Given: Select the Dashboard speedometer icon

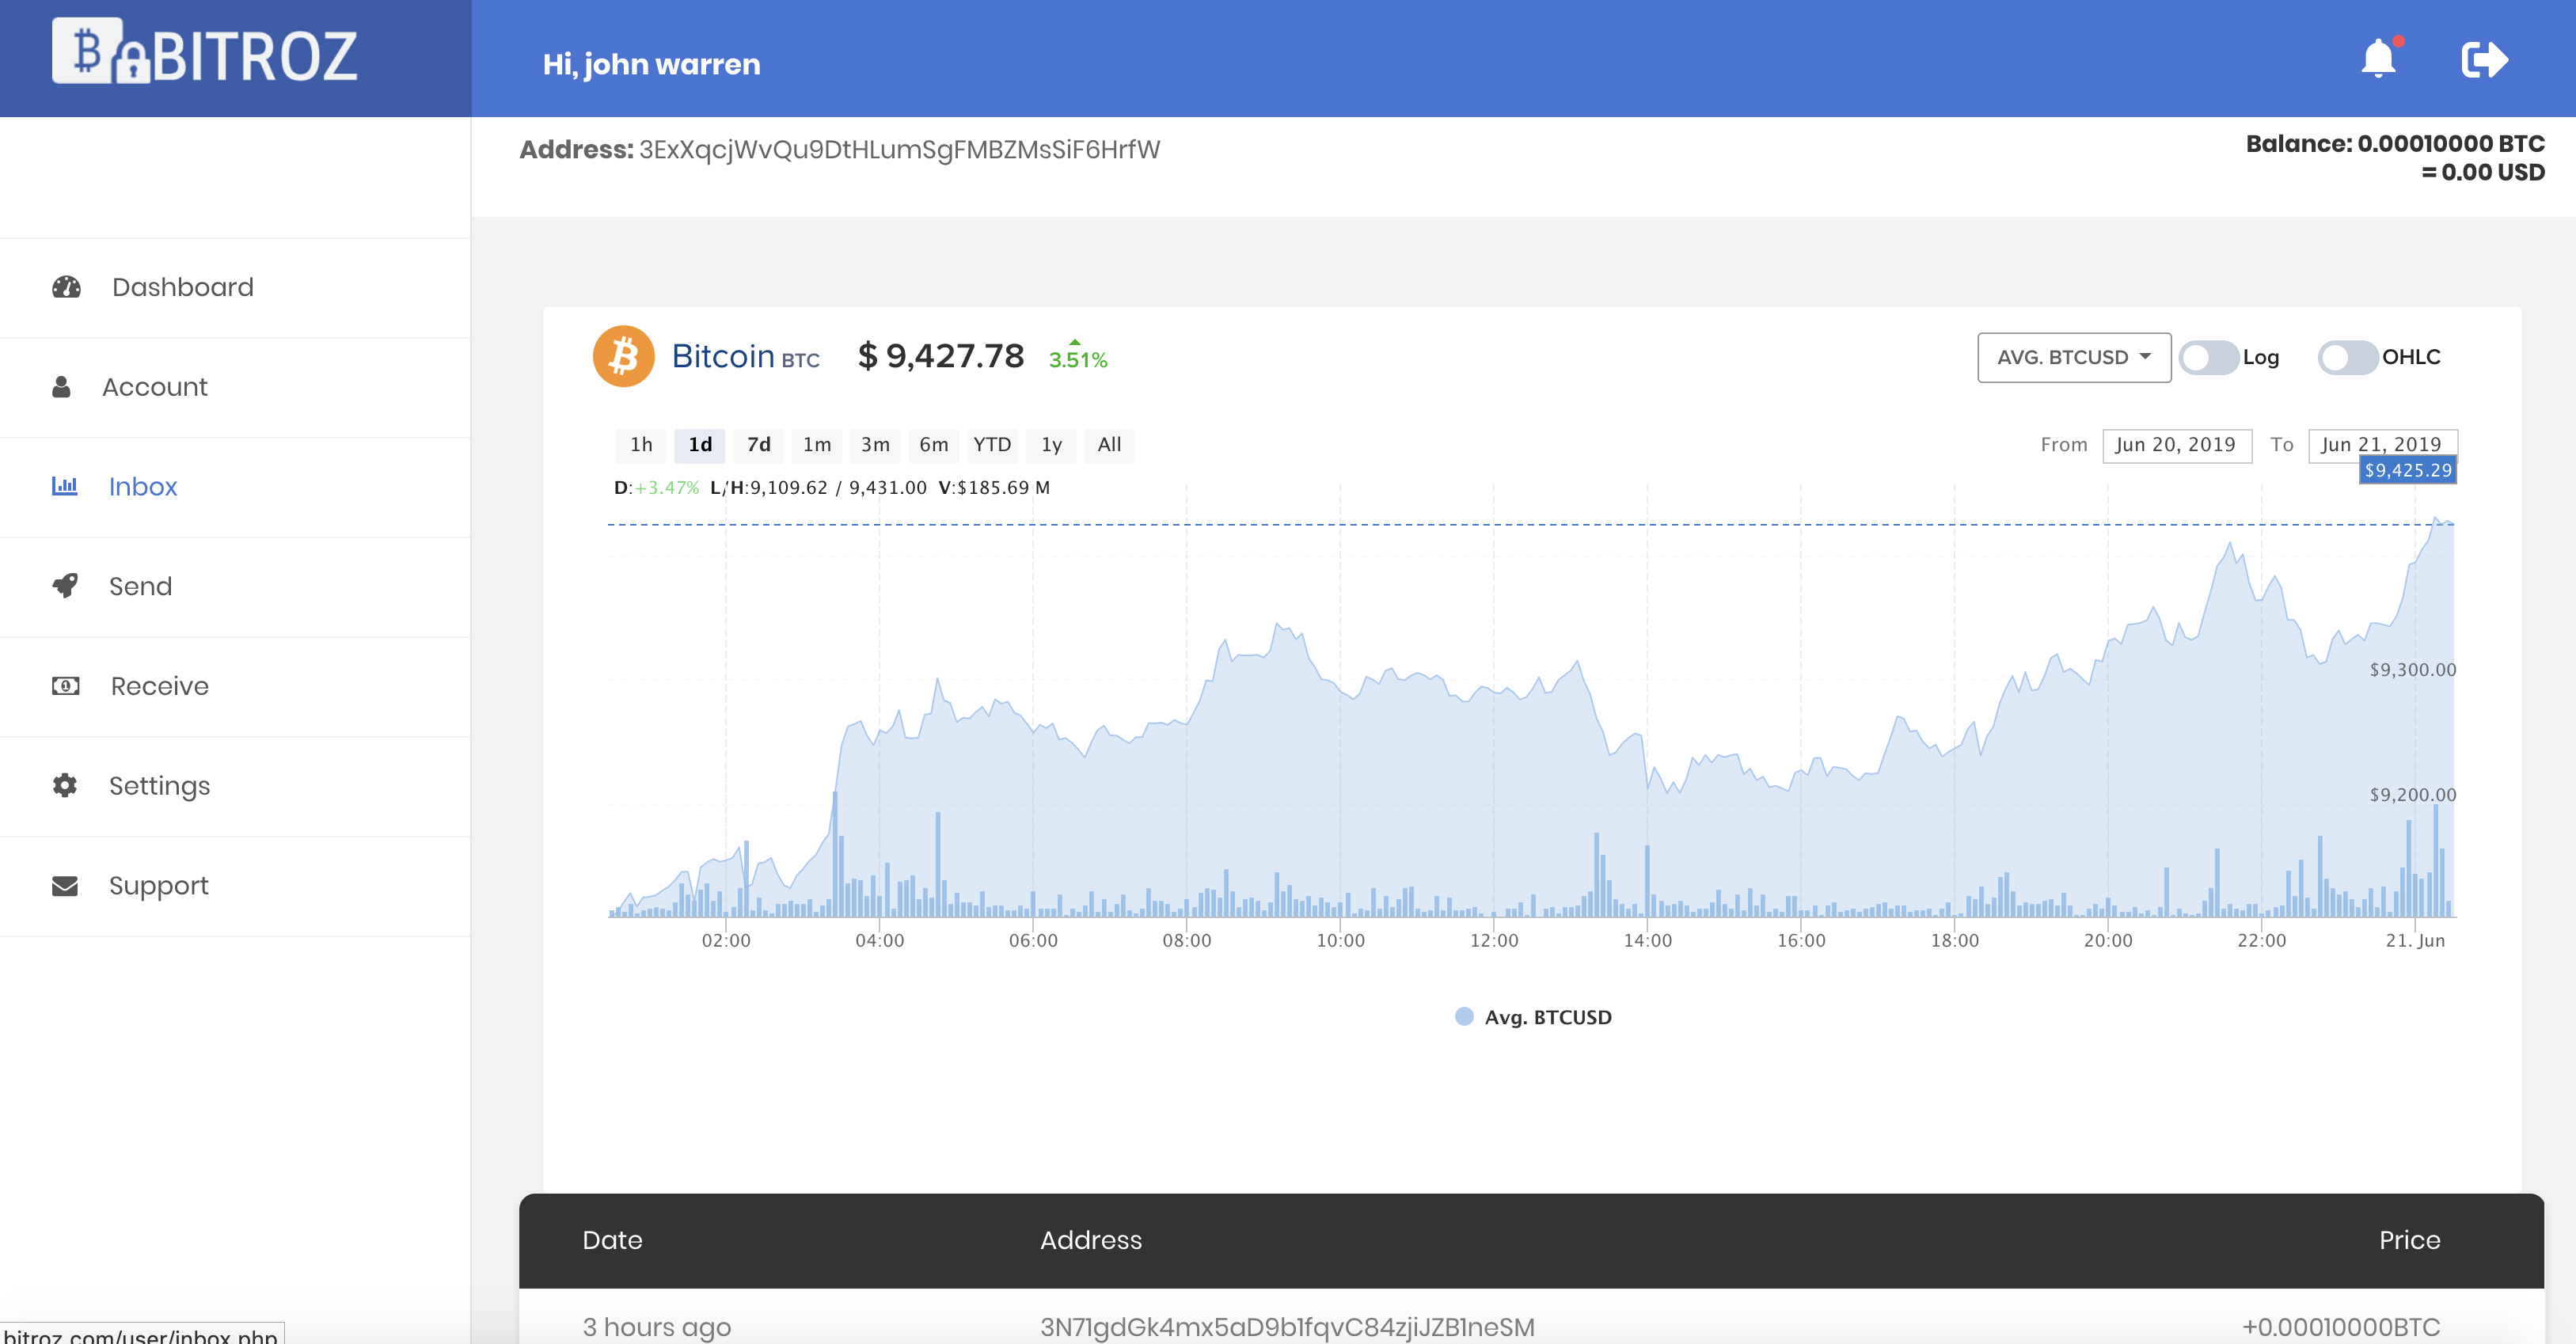Looking at the screenshot, I should click(x=64, y=287).
